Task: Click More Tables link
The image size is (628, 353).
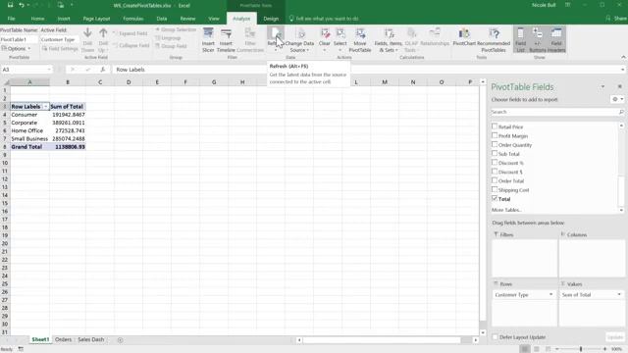Action: [x=506, y=210]
